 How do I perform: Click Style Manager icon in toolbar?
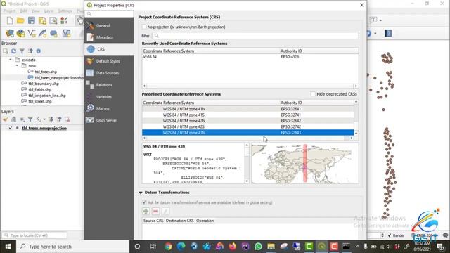64,20
